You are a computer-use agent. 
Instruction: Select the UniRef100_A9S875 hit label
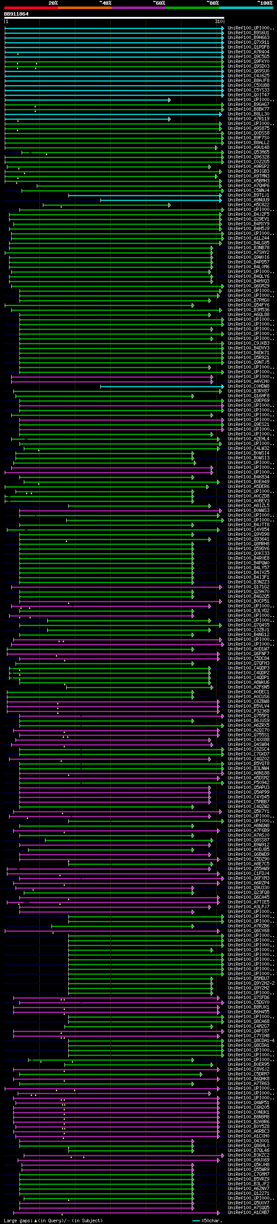[x=248, y=128]
